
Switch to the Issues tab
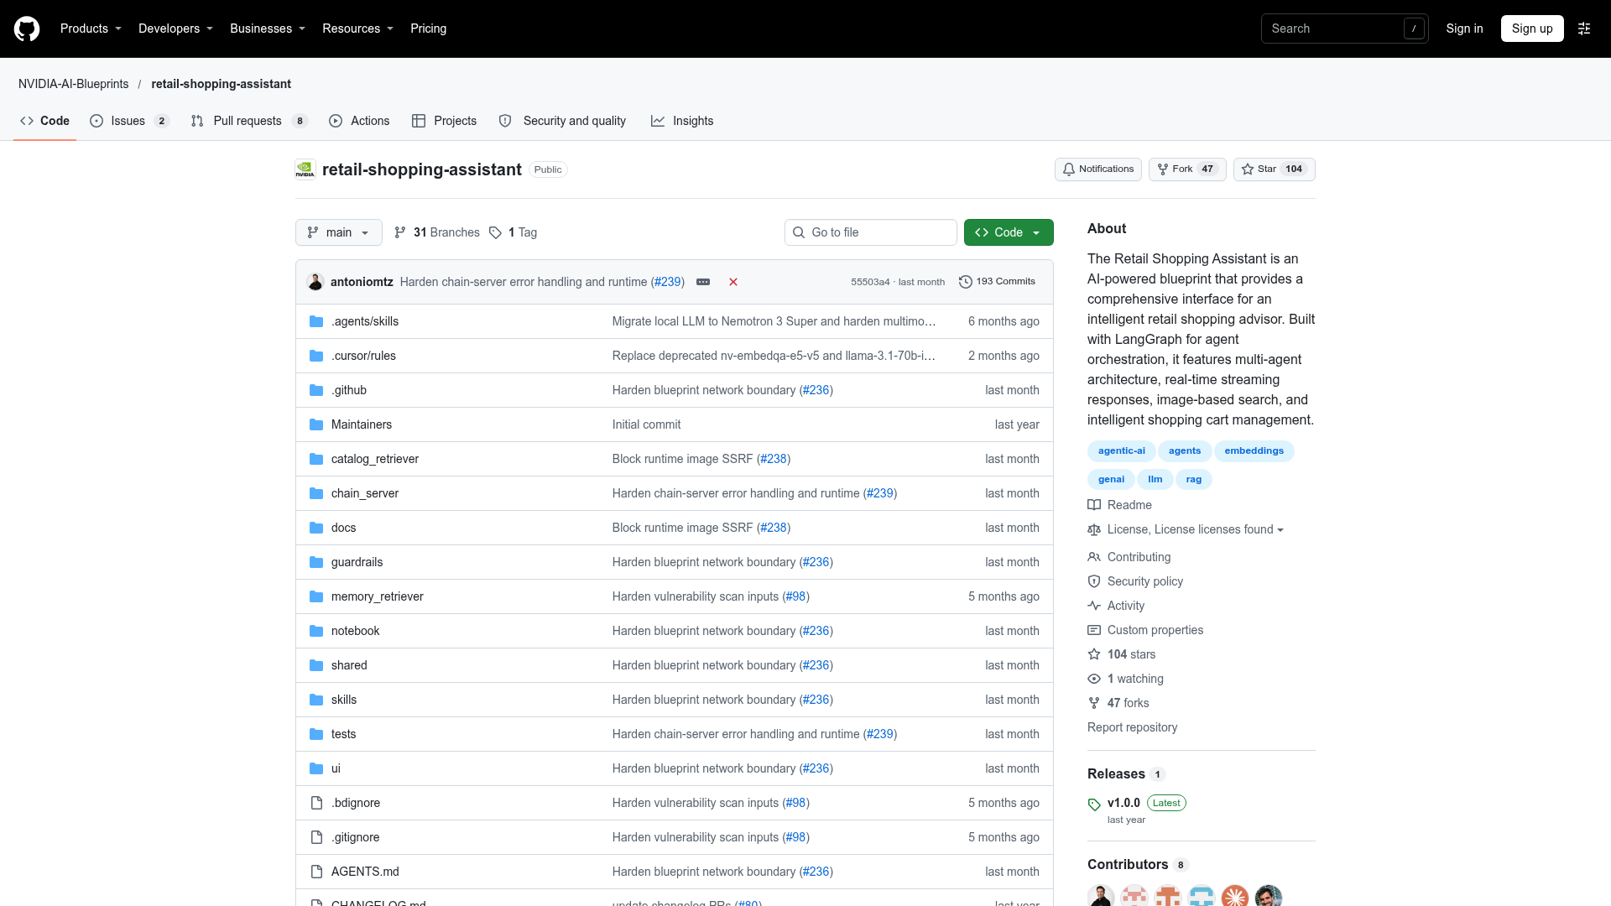[x=129, y=121]
